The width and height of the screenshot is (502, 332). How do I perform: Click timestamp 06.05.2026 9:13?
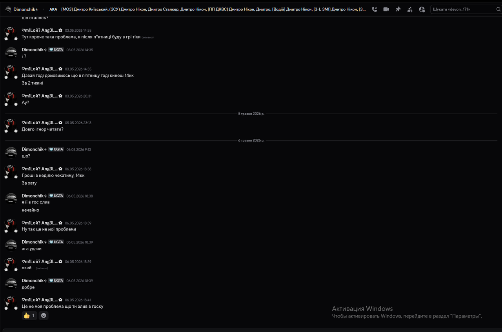78,149
